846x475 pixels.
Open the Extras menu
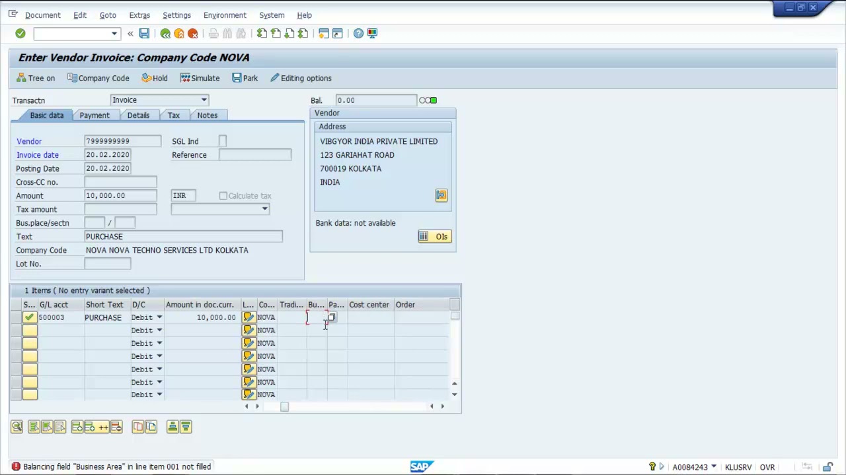click(x=139, y=15)
